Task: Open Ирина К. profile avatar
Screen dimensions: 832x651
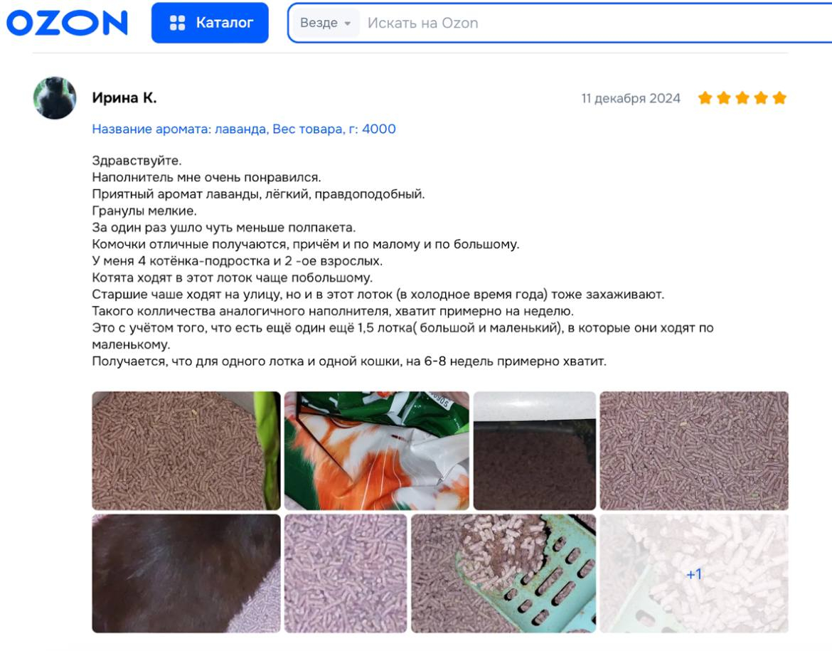Action: pyautogui.click(x=55, y=97)
